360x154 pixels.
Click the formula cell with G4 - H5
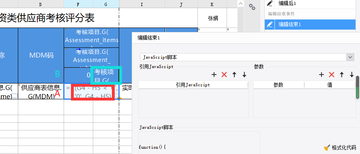pos(91,91)
